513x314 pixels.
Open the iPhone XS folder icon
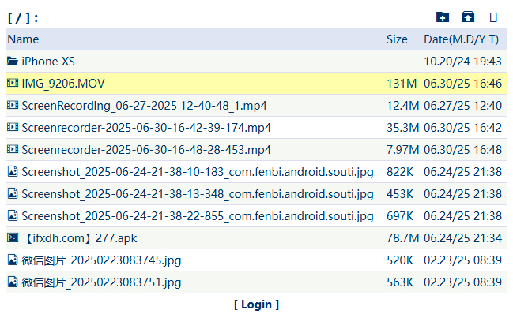[x=13, y=61]
